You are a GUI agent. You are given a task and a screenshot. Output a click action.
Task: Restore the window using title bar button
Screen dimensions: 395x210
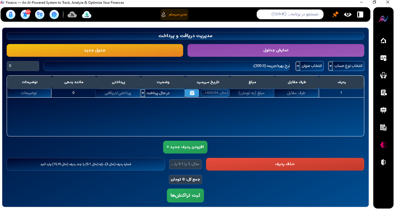point(374,2)
